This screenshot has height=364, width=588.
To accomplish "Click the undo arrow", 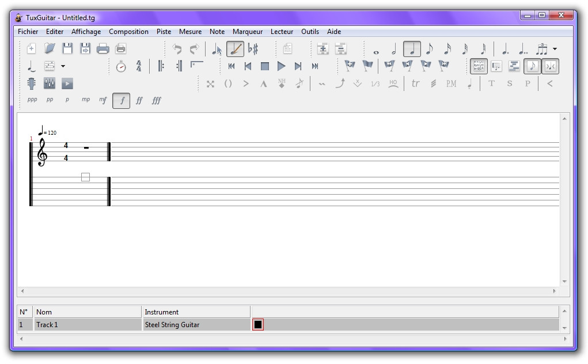I will [177, 48].
